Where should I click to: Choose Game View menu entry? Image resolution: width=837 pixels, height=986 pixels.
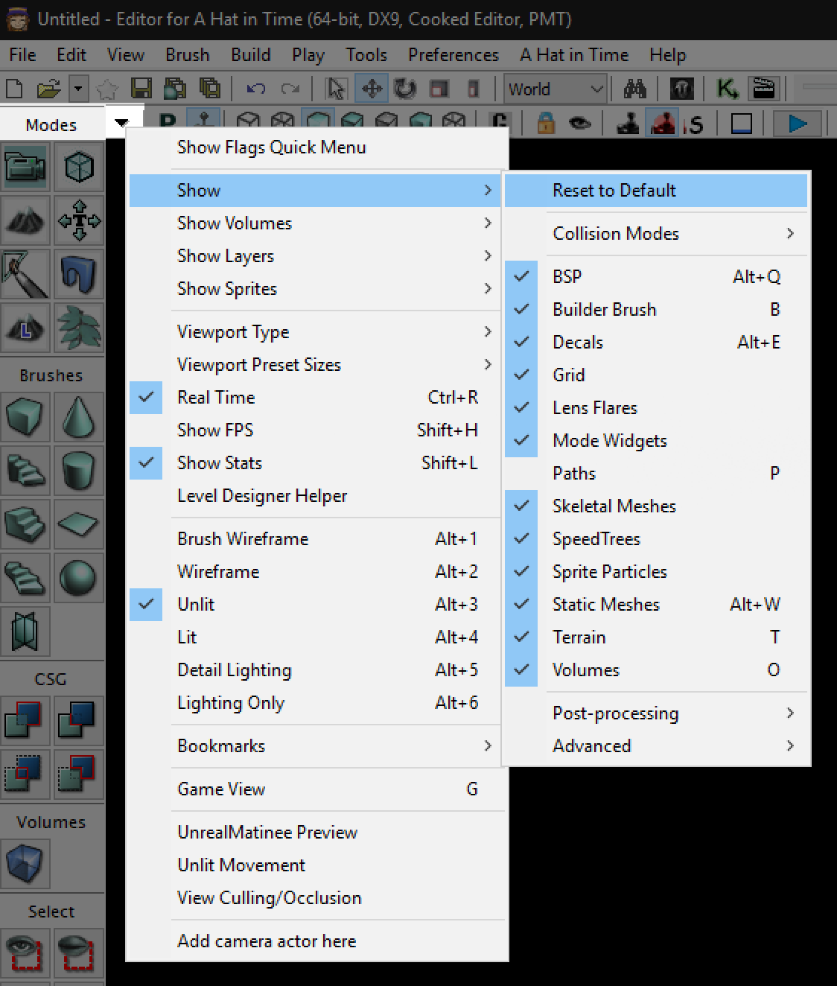pos(317,789)
